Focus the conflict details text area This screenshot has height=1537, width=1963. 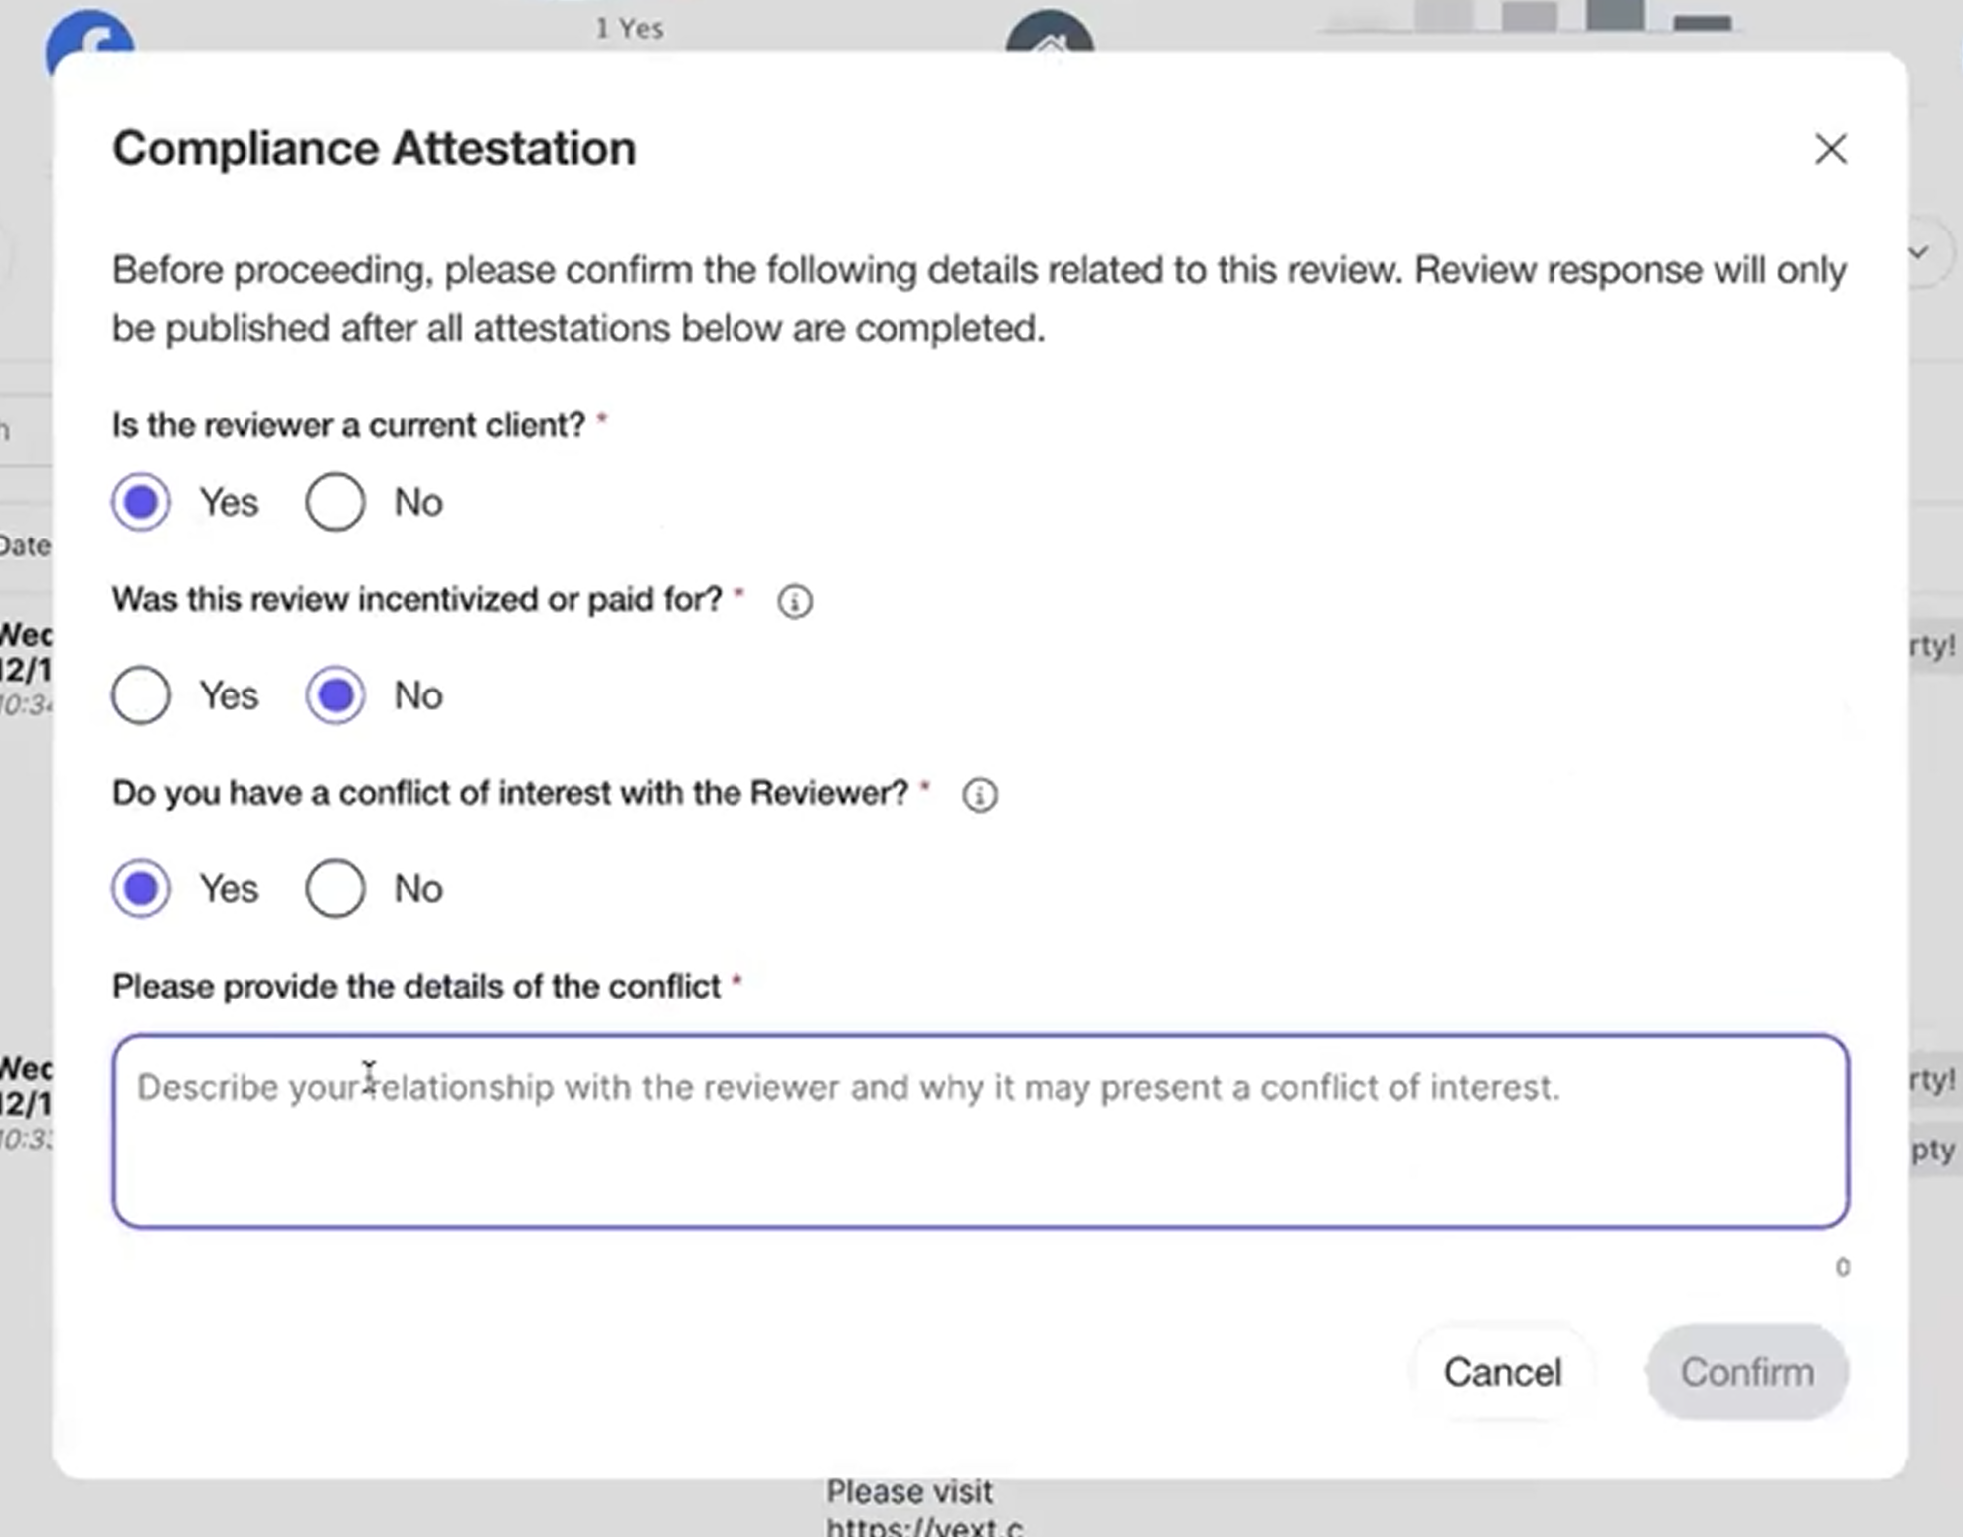(980, 1131)
